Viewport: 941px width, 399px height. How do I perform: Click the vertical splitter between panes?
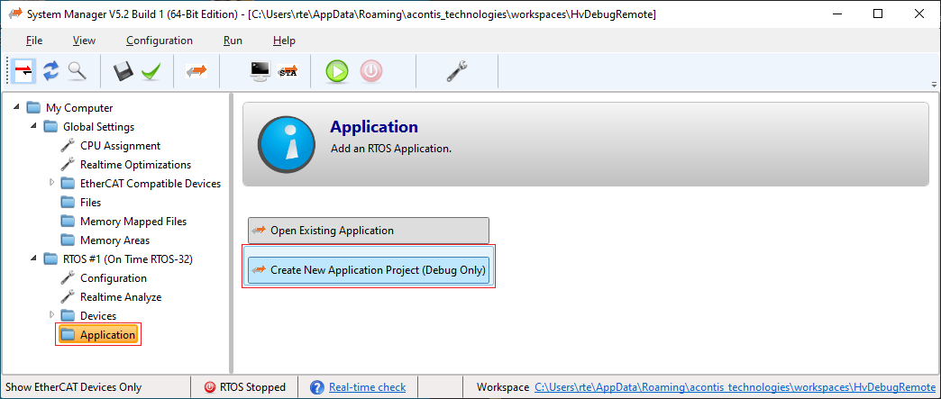[x=231, y=232]
